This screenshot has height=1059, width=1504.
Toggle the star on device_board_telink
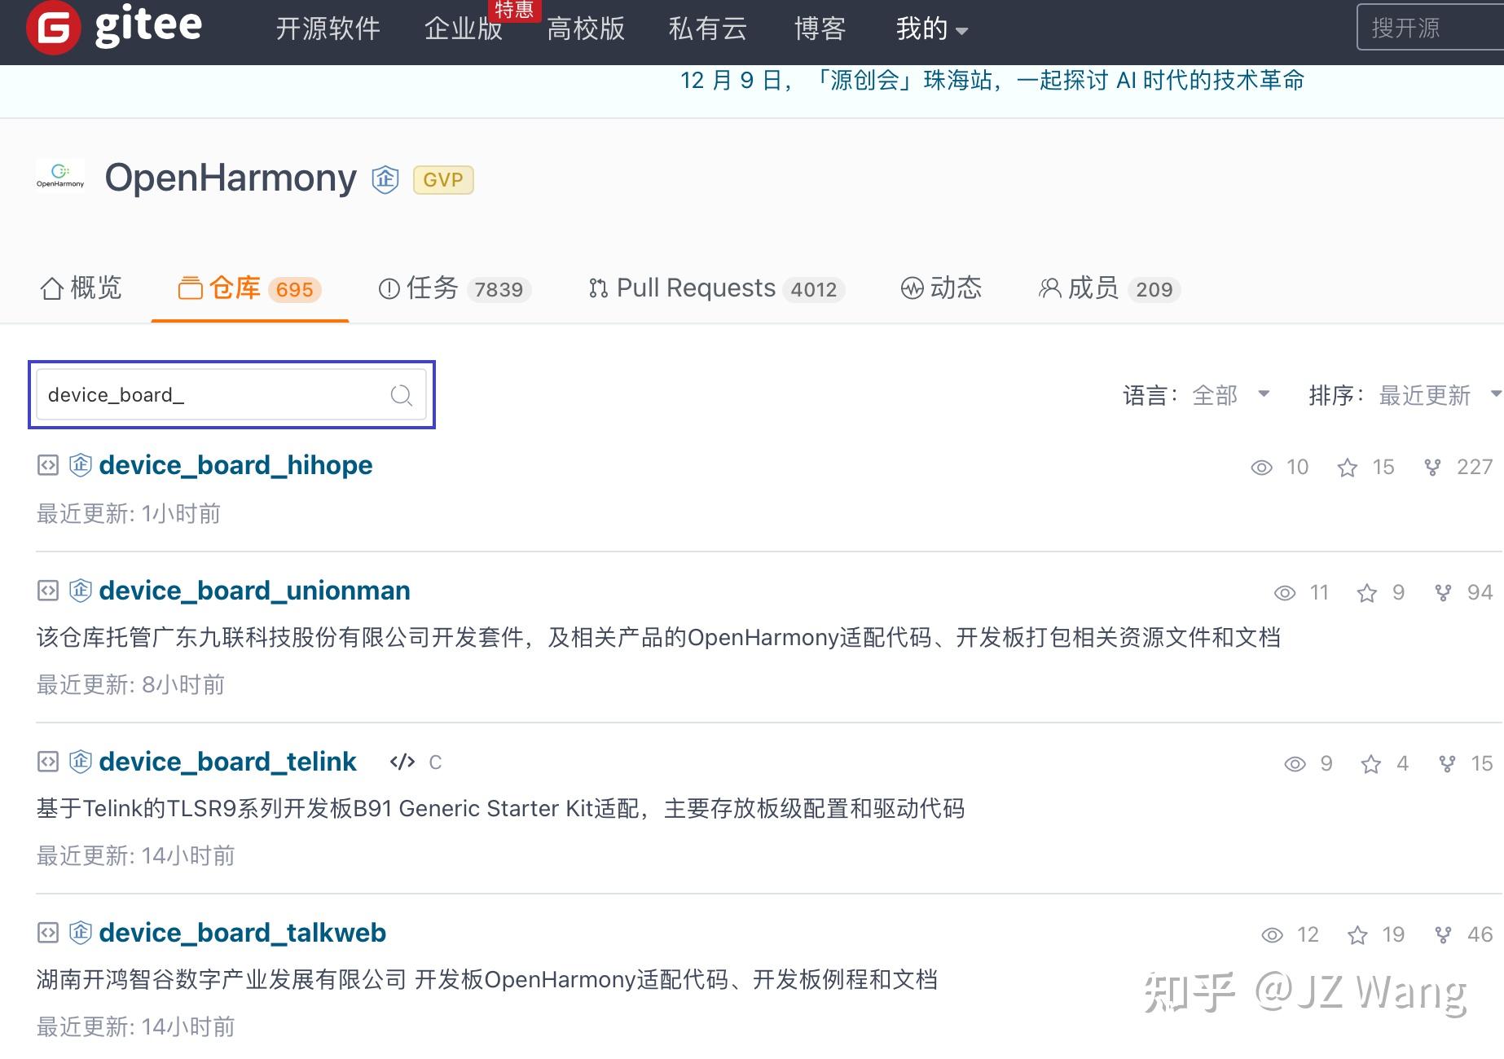(1372, 764)
